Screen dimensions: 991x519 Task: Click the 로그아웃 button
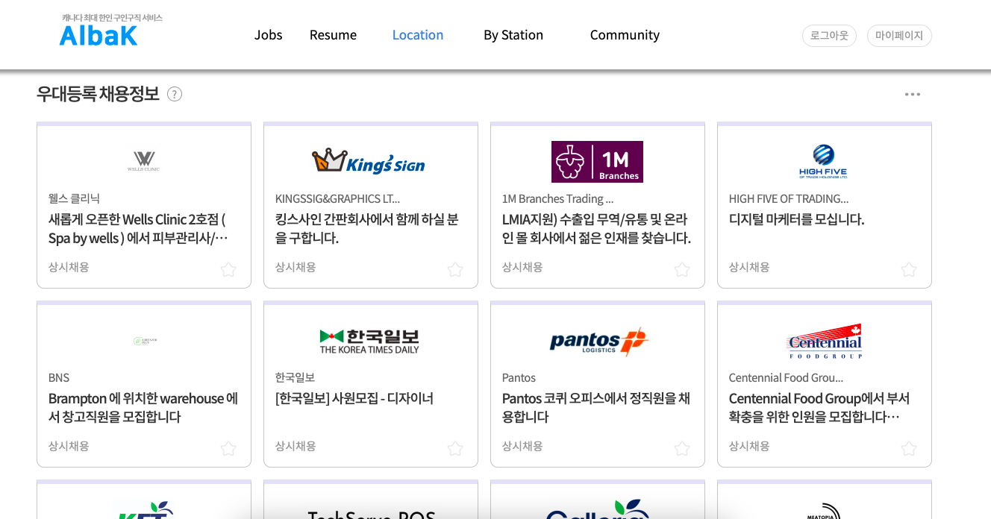(829, 36)
